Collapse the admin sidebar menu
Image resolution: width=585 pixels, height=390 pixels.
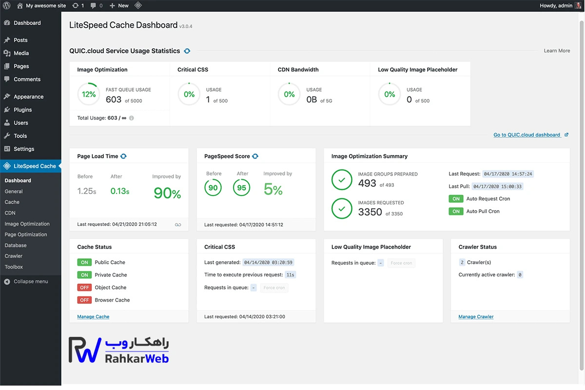(31, 281)
